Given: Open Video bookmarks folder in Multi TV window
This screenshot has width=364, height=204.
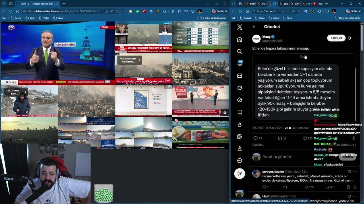Looking at the screenshot, I should [44, 18].
